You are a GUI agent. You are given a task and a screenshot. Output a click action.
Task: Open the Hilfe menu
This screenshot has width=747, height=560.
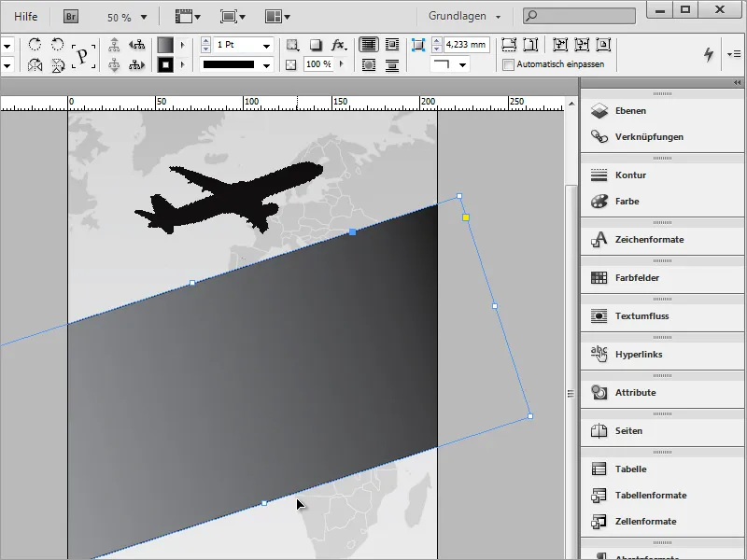tap(26, 17)
